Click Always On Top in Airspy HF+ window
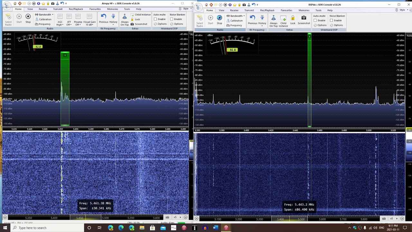The width and height of the screenshot is (412, 232). pos(125,20)
